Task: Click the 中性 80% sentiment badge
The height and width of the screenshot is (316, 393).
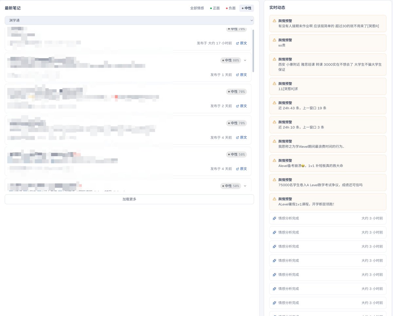Action: (231, 60)
